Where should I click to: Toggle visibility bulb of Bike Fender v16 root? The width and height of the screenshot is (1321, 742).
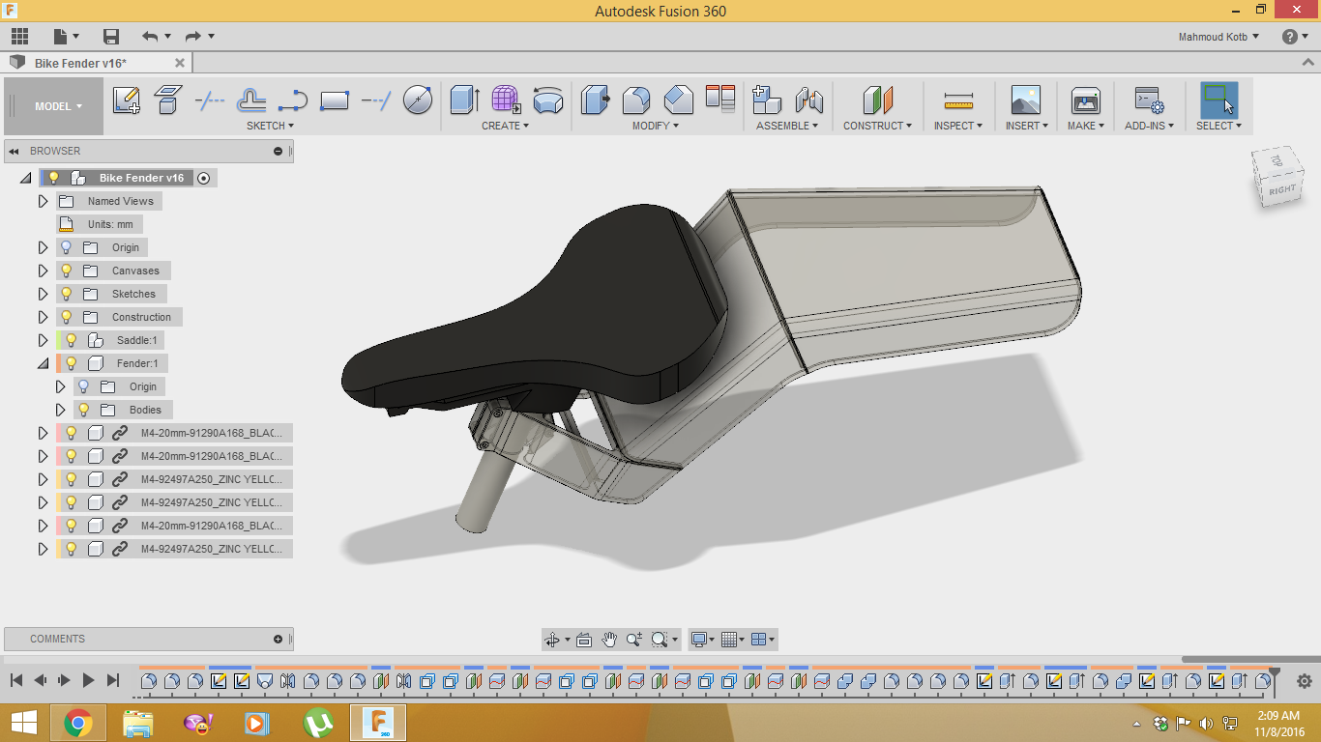point(54,178)
